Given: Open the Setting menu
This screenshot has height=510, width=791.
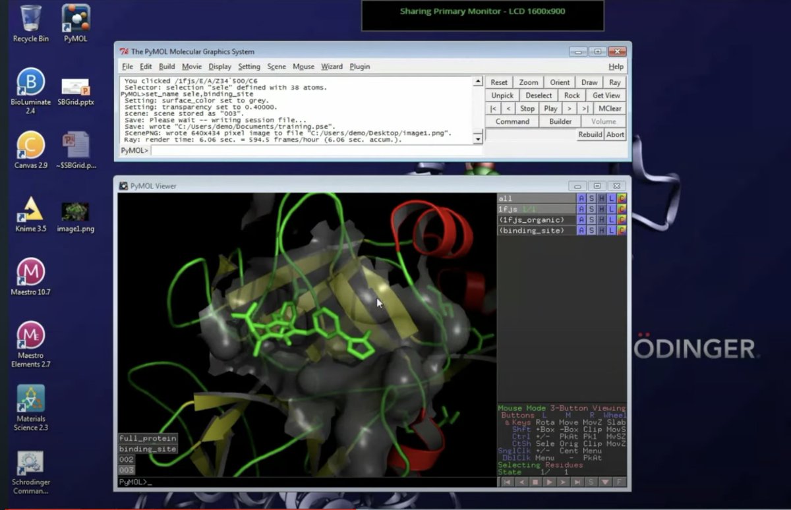Looking at the screenshot, I should [249, 67].
